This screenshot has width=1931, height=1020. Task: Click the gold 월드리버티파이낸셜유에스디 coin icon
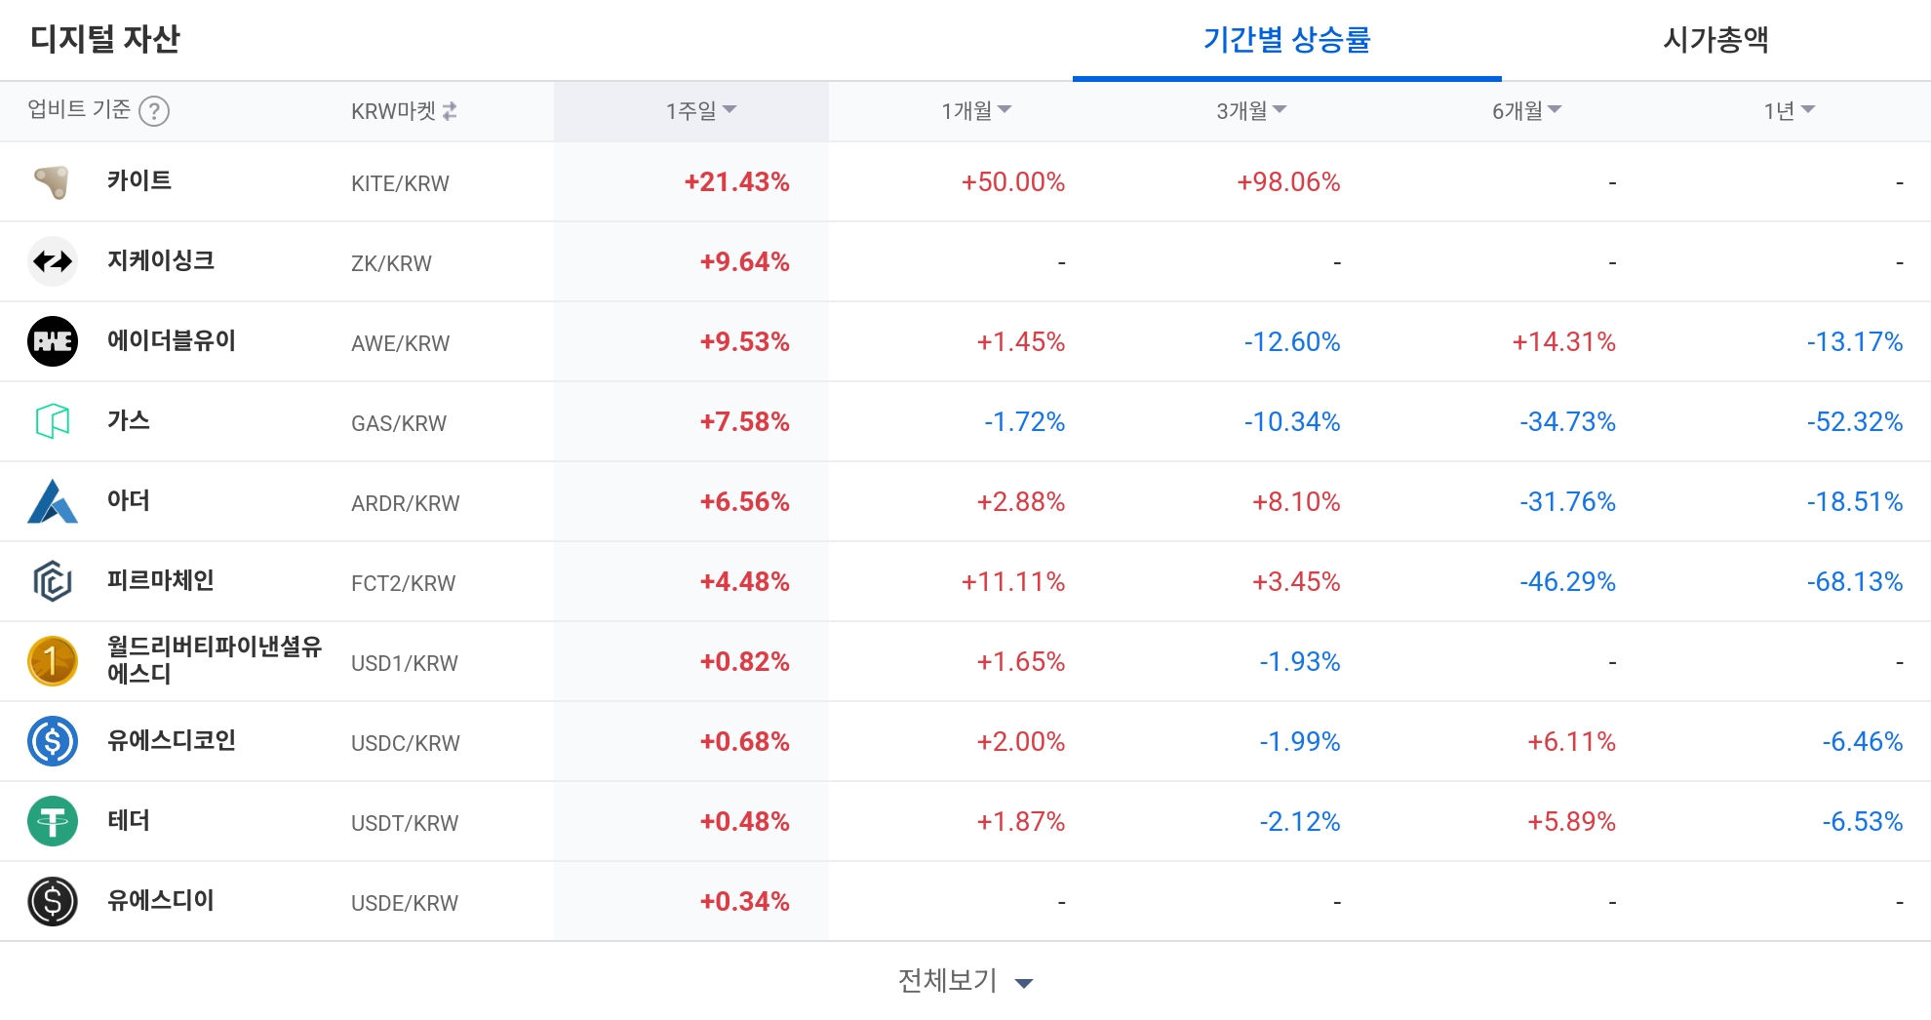click(x=54, y=660)
